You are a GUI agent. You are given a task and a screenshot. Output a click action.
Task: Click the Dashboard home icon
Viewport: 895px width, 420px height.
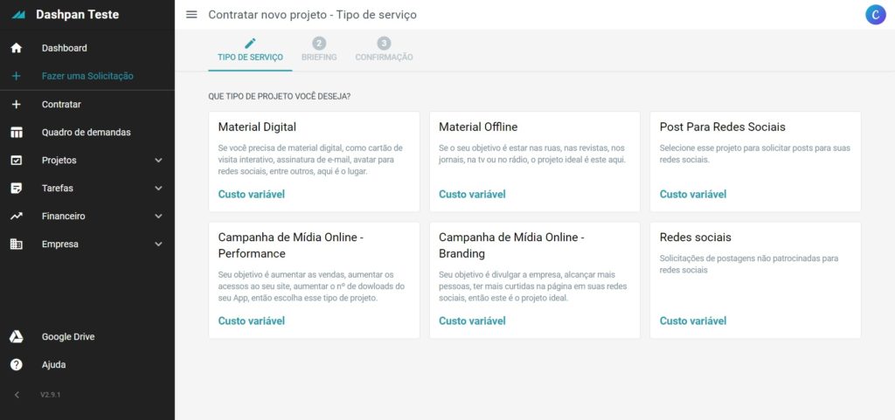click(17, 48)
